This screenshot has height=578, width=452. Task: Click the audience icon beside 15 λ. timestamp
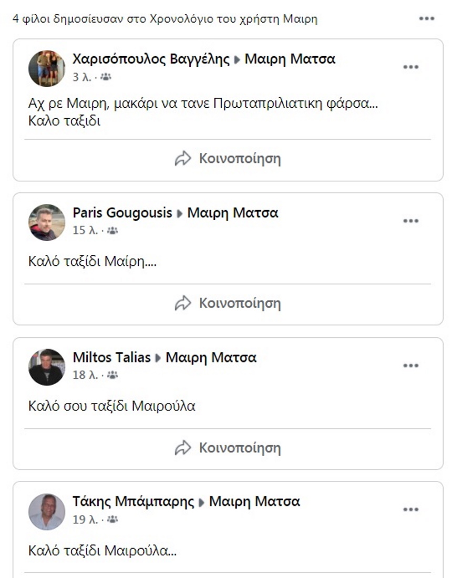112,231
